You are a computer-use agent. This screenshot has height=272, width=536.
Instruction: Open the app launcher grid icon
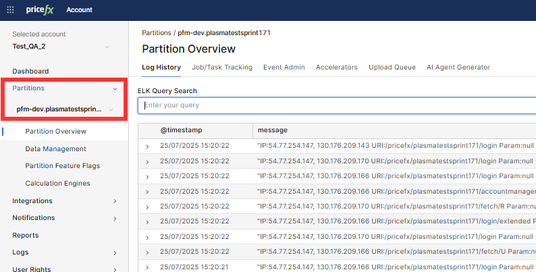pos(10,9)
